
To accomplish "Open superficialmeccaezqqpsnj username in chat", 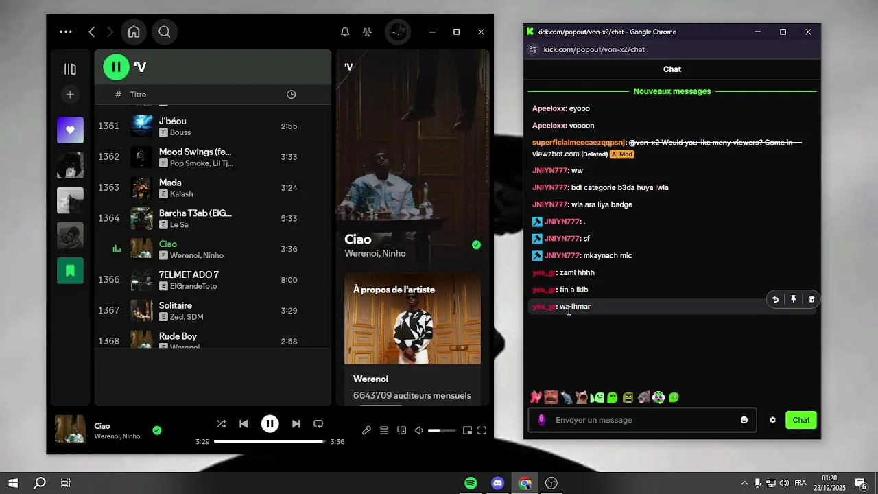I will tap(578, 143).
